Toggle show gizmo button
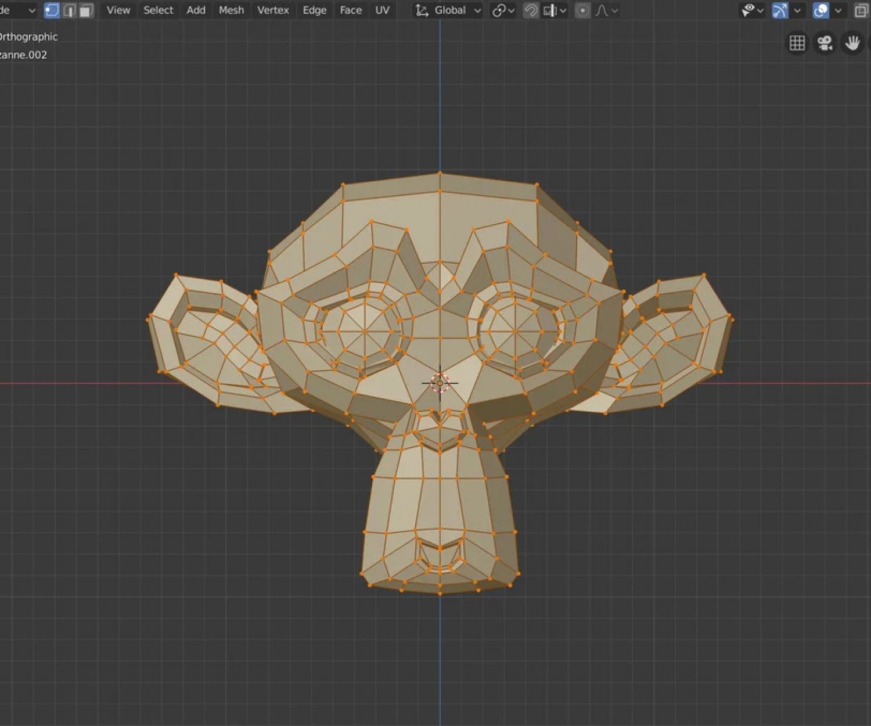This screenshot has width=871, height=726. point(780,10)
